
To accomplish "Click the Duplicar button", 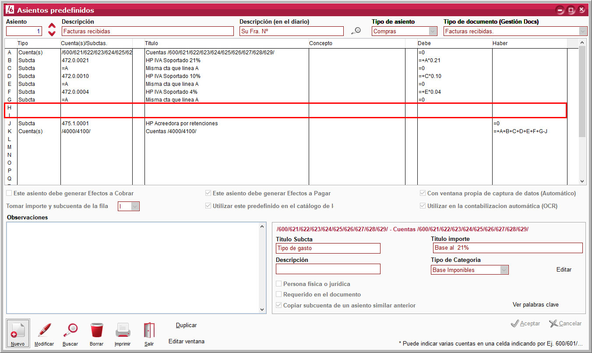I will pos(186,325).
